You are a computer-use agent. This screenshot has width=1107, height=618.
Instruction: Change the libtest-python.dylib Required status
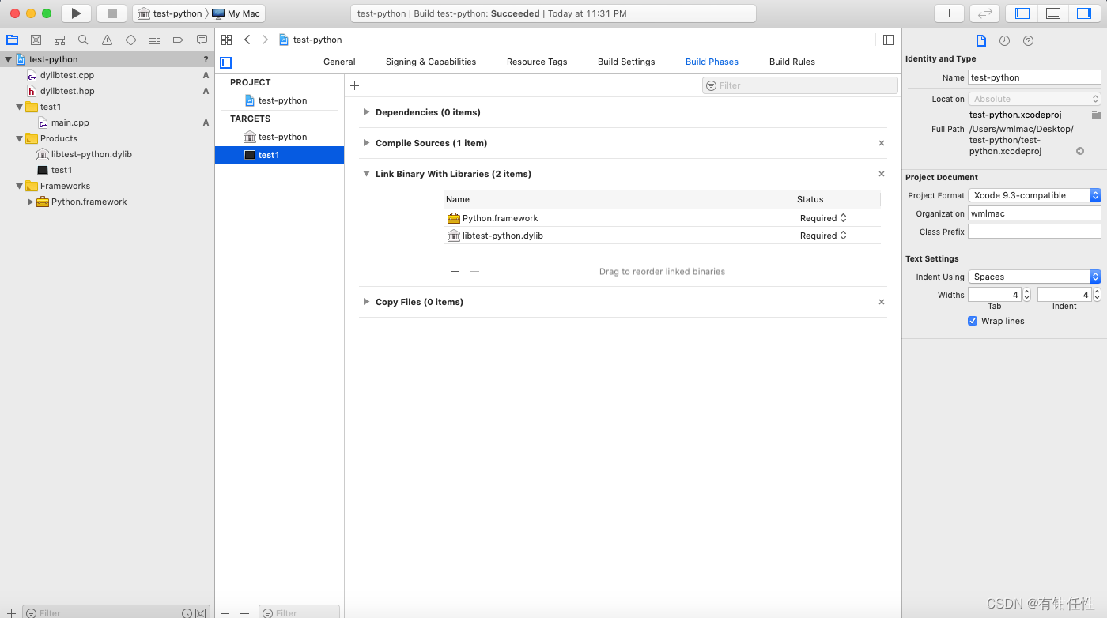coord(823,236)
